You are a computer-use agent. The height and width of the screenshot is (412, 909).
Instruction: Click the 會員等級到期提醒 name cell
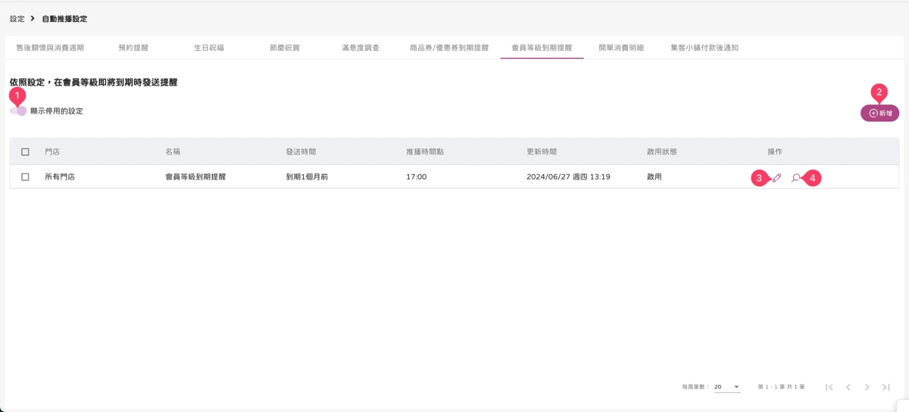pyautogui.click(x=195, y=177)
